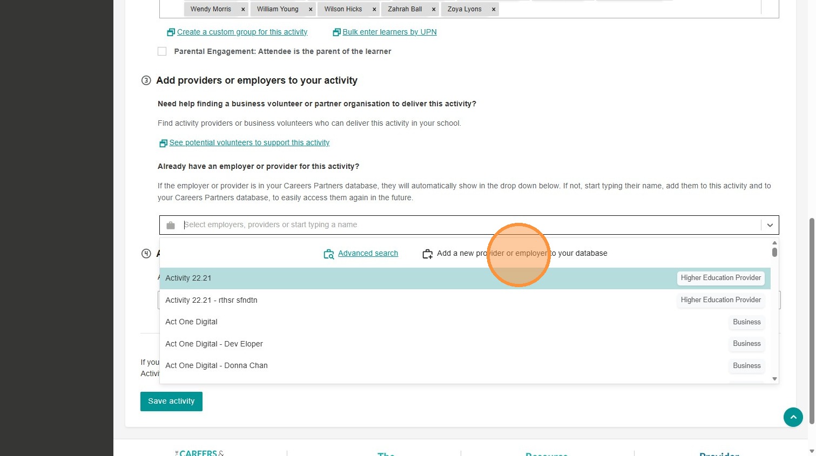Viewport: 816px width, 456px height.
Task: Remove Wendy Morris from learners
Action: coord(243,9)
